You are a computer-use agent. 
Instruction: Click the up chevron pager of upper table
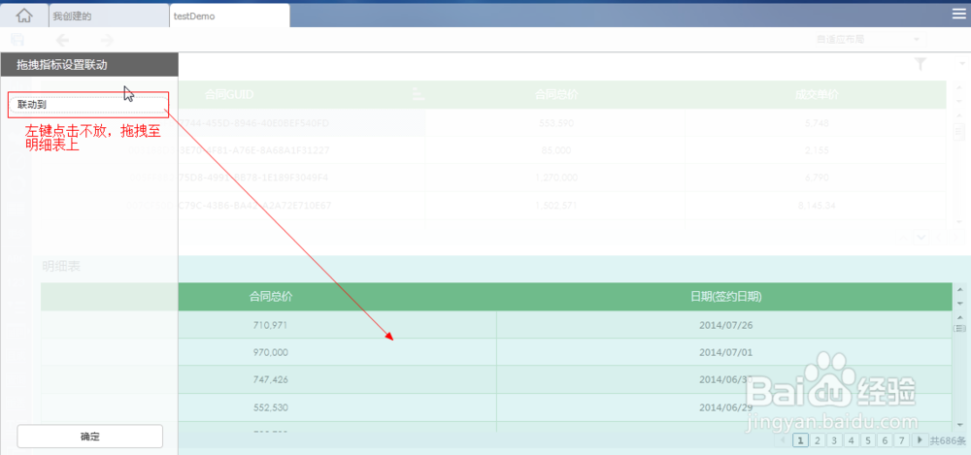coord(904,237)
